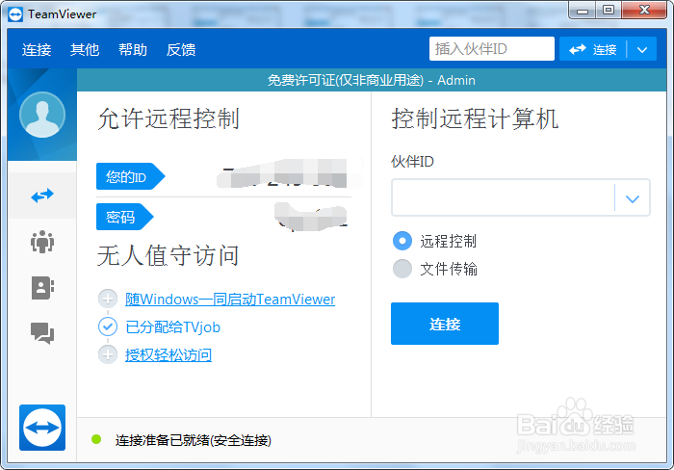This screenshot has height=470, width=674.
Task: Minimize the TeamViewer window
Action: [x=583, y=11]
